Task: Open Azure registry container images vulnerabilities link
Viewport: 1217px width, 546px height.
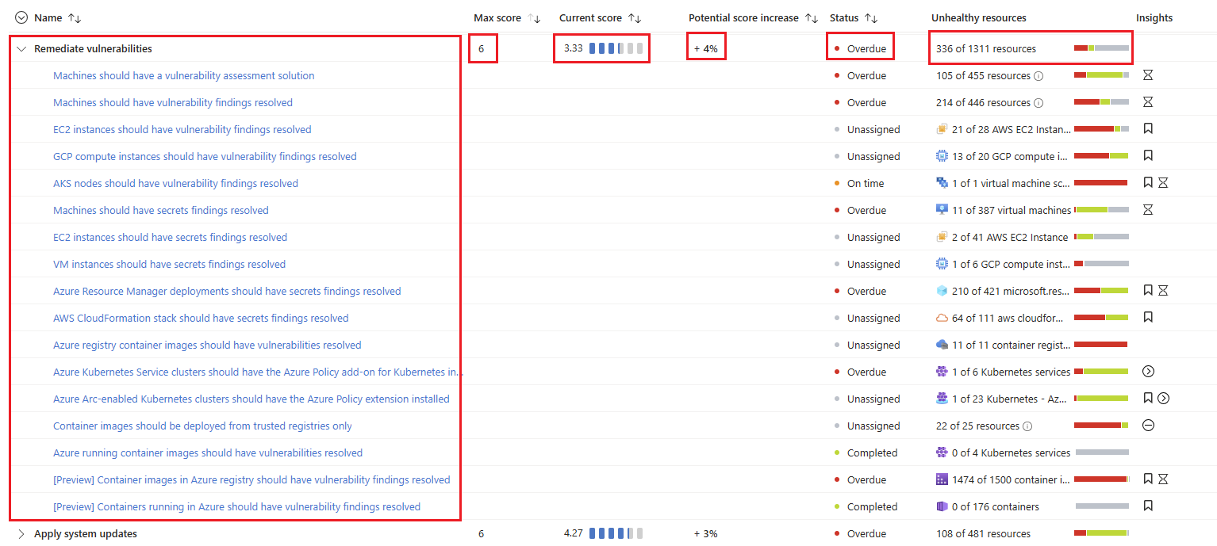Action: point(207,345)
